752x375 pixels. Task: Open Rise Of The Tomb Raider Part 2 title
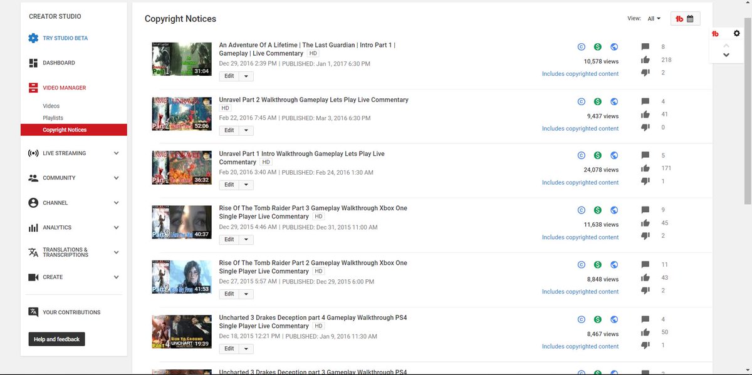[x=313, y=267]
